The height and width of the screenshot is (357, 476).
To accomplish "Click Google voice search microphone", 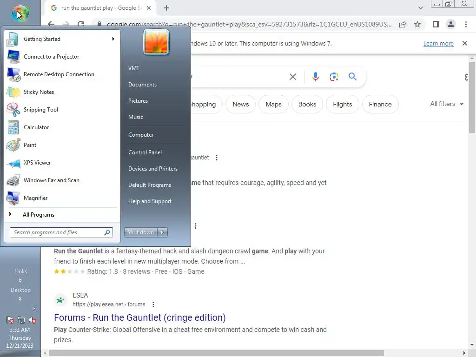I will tap(316, 77).
